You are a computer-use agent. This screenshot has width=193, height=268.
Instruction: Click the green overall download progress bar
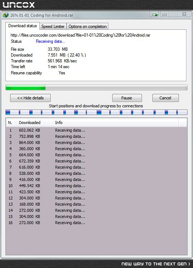tap(96, 87)
